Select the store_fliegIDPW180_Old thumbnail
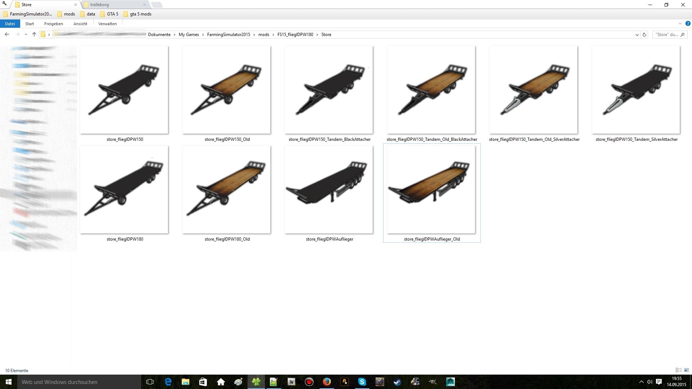Screen dimensions: 692x389 click(x=226, y=190)
